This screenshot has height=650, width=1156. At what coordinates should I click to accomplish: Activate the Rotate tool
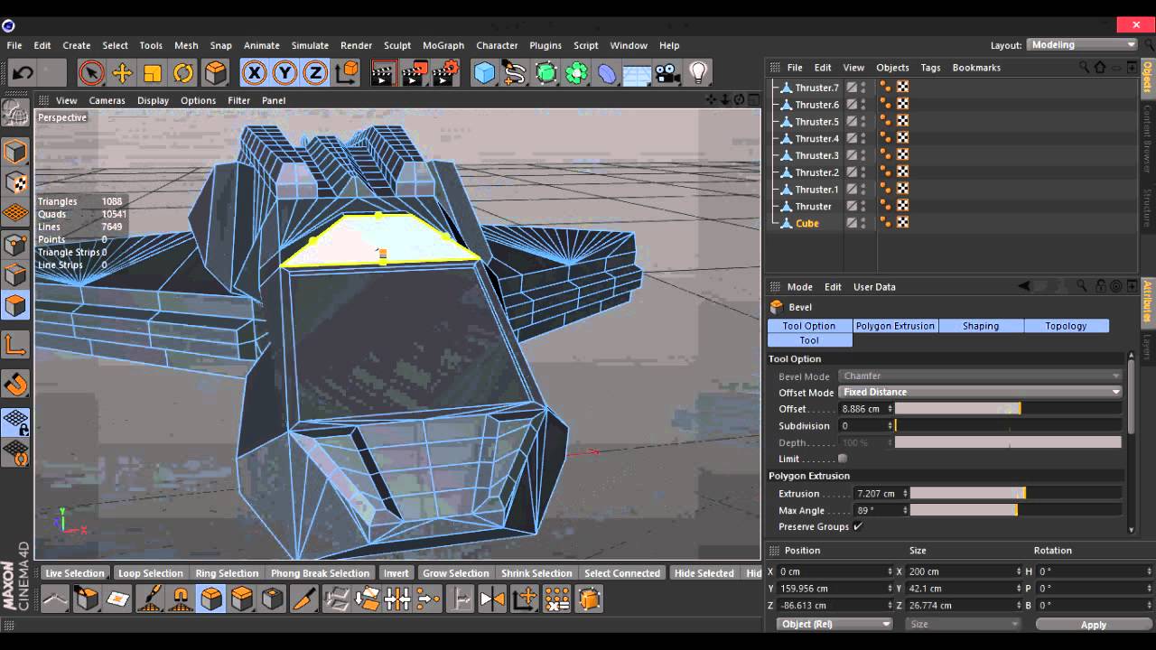coord(183,73)
